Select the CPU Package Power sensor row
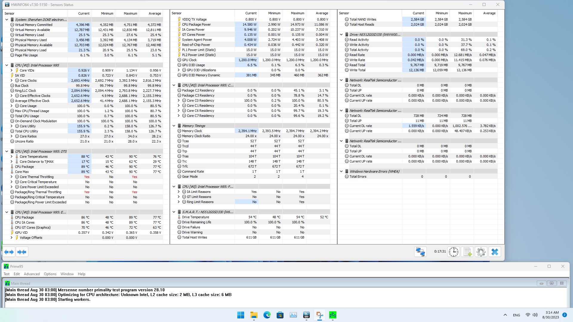This screenshot has width=573, height=322. pyautogui.click(x=196, y=24)
